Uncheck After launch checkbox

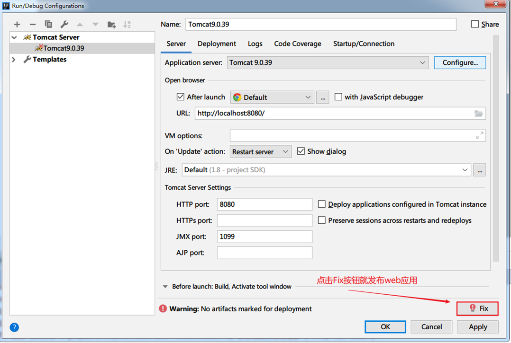tap(181, 97)
